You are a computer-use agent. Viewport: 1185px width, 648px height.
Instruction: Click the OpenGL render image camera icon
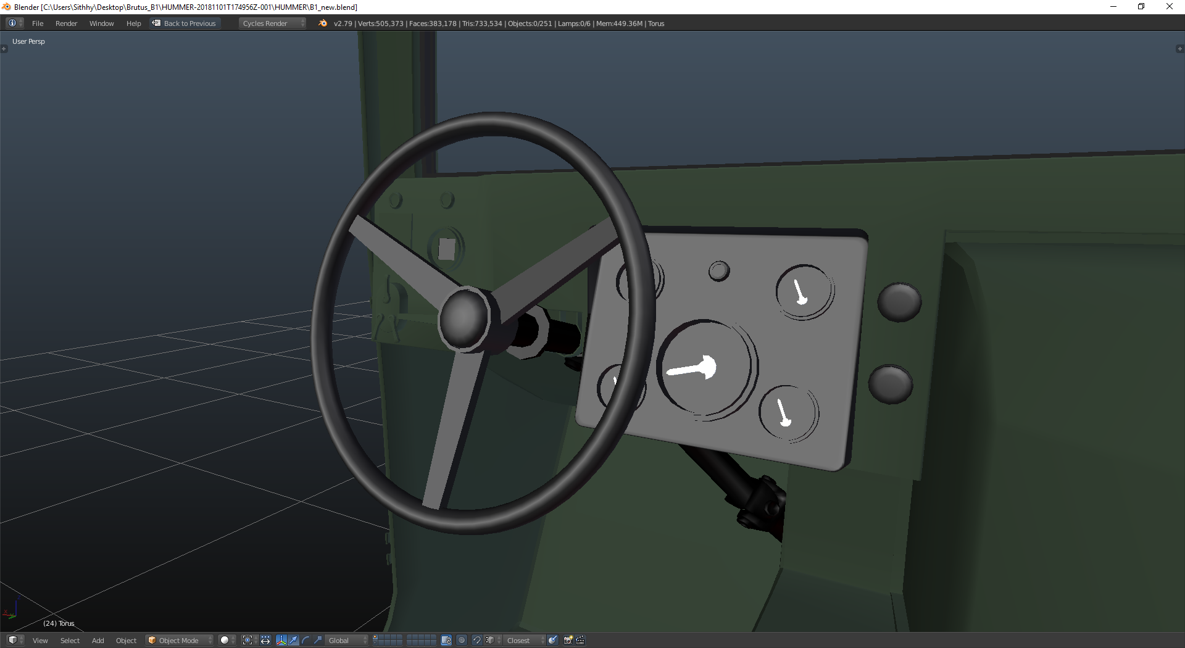point(568,640)
